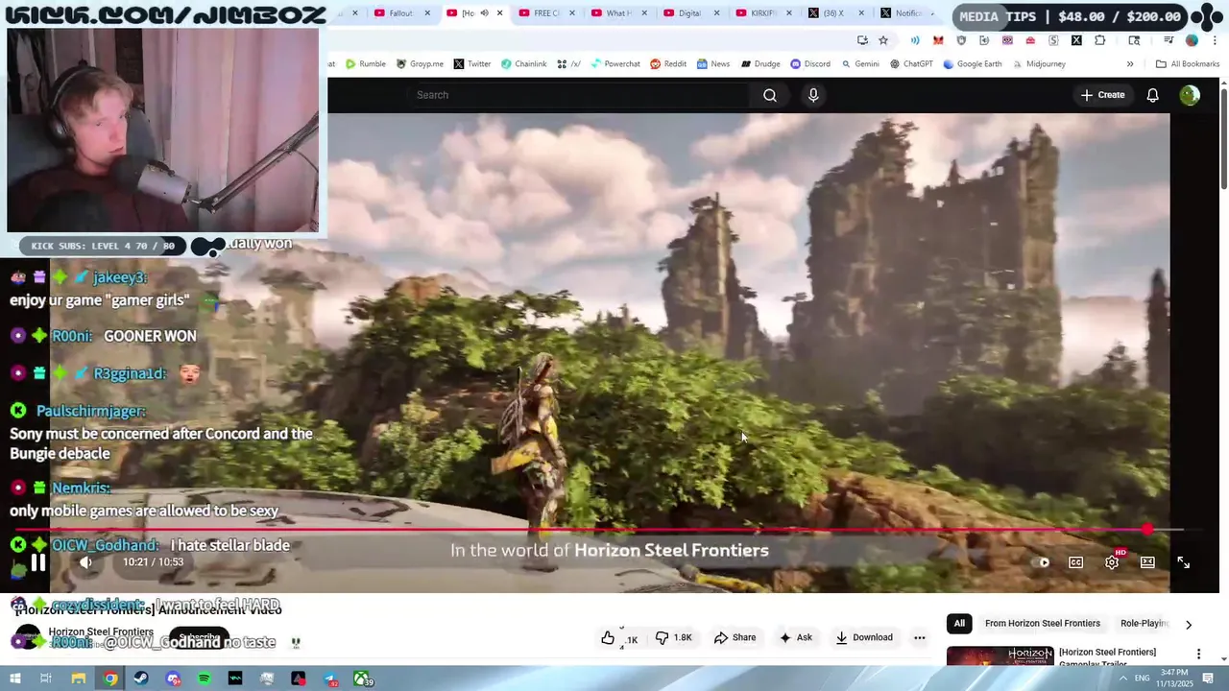Switch to the FREE browser tab
The image size is (1229, 691).
click(546, 13)
